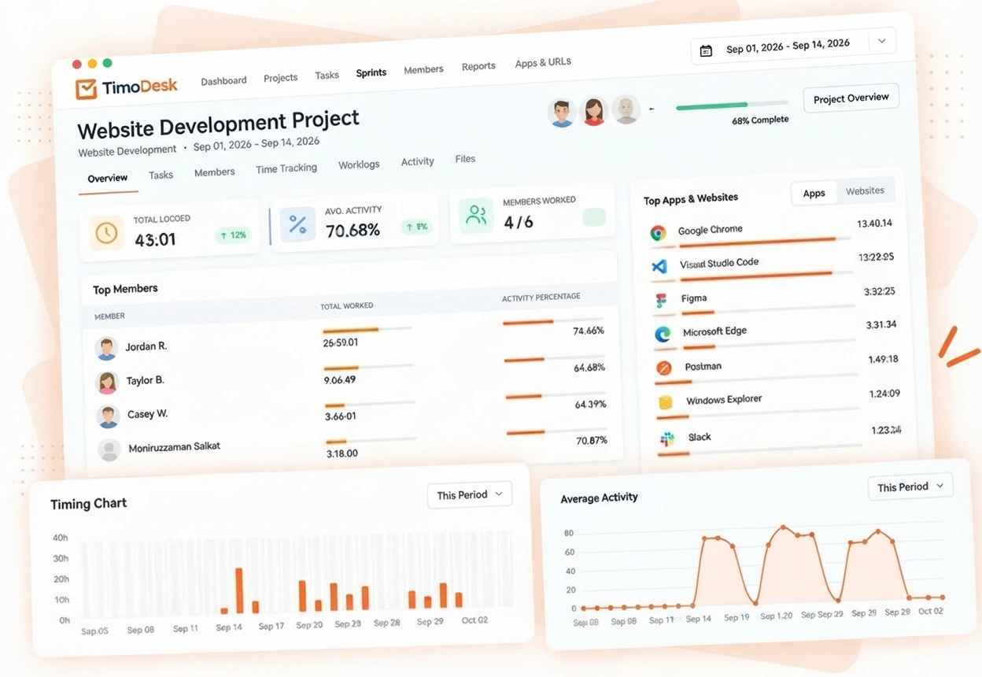Viewport: 982px width, 677px height.
Task: Click the Moniruzzaman Saikat member name
Action: [x=175, y=446]
